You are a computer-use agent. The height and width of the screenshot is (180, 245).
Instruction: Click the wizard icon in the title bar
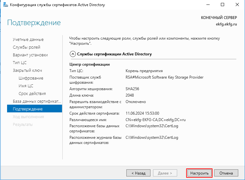coord(5,5)
